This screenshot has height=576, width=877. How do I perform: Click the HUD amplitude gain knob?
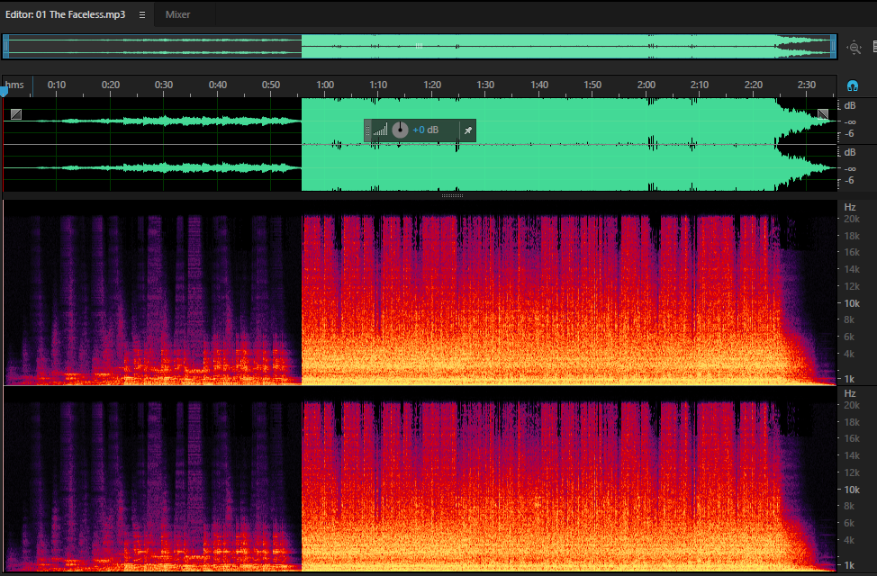pos(400,130)
